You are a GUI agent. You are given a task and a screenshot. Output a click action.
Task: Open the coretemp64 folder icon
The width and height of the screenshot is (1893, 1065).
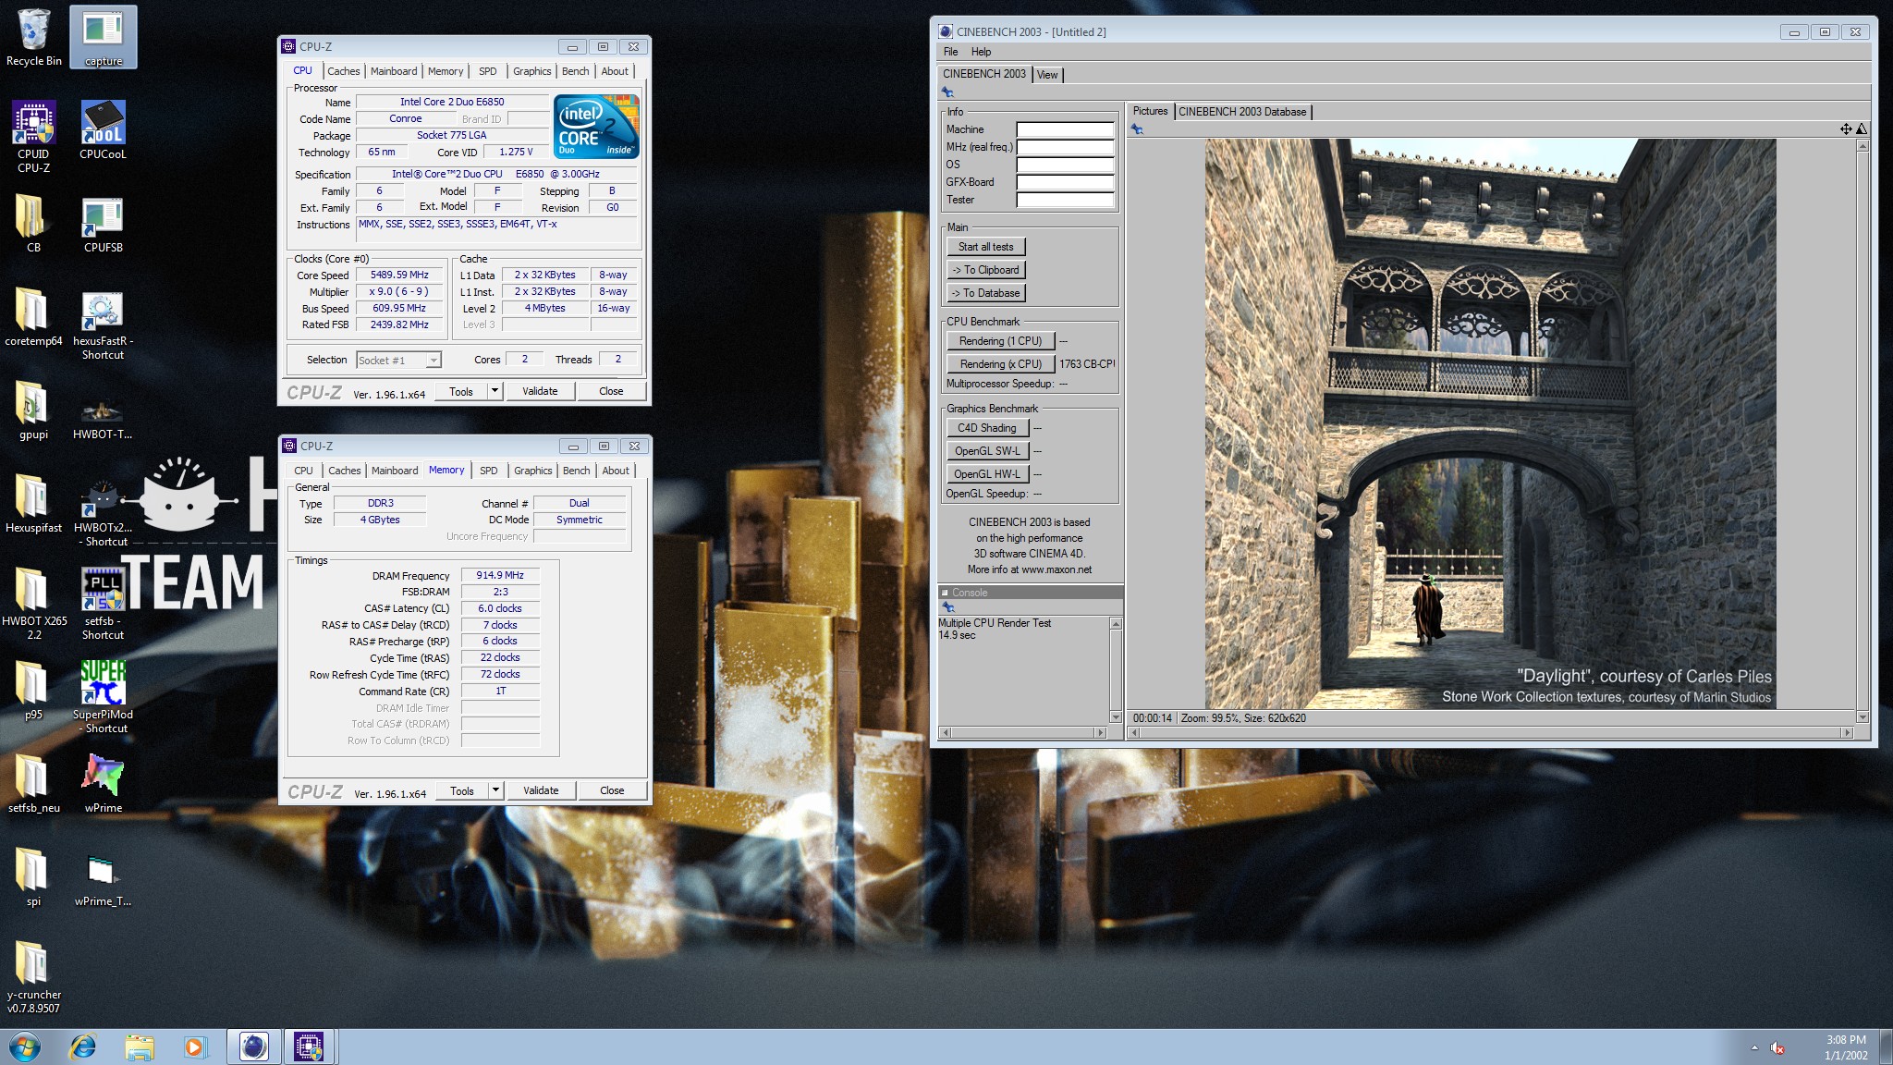(x=33, y=317)
